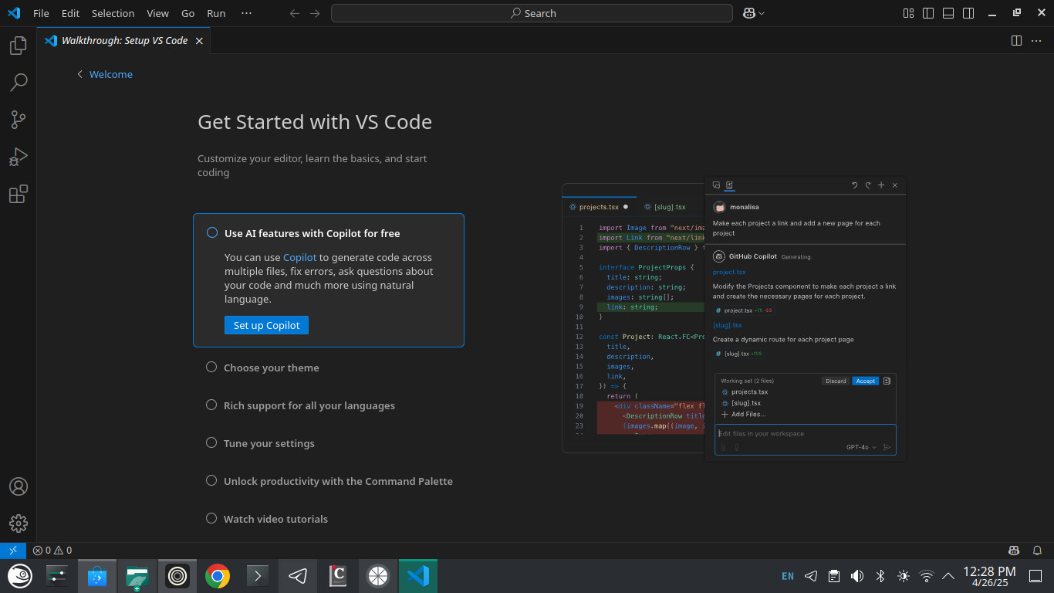
Task: Mark 'Use AI features with Copilot' step circle
Action: pyautogui.click(x=212, y=232)
